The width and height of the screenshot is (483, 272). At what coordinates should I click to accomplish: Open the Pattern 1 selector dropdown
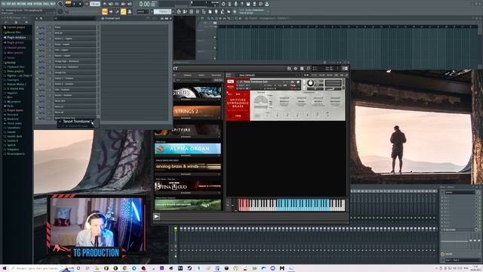(x=162, y=12)
